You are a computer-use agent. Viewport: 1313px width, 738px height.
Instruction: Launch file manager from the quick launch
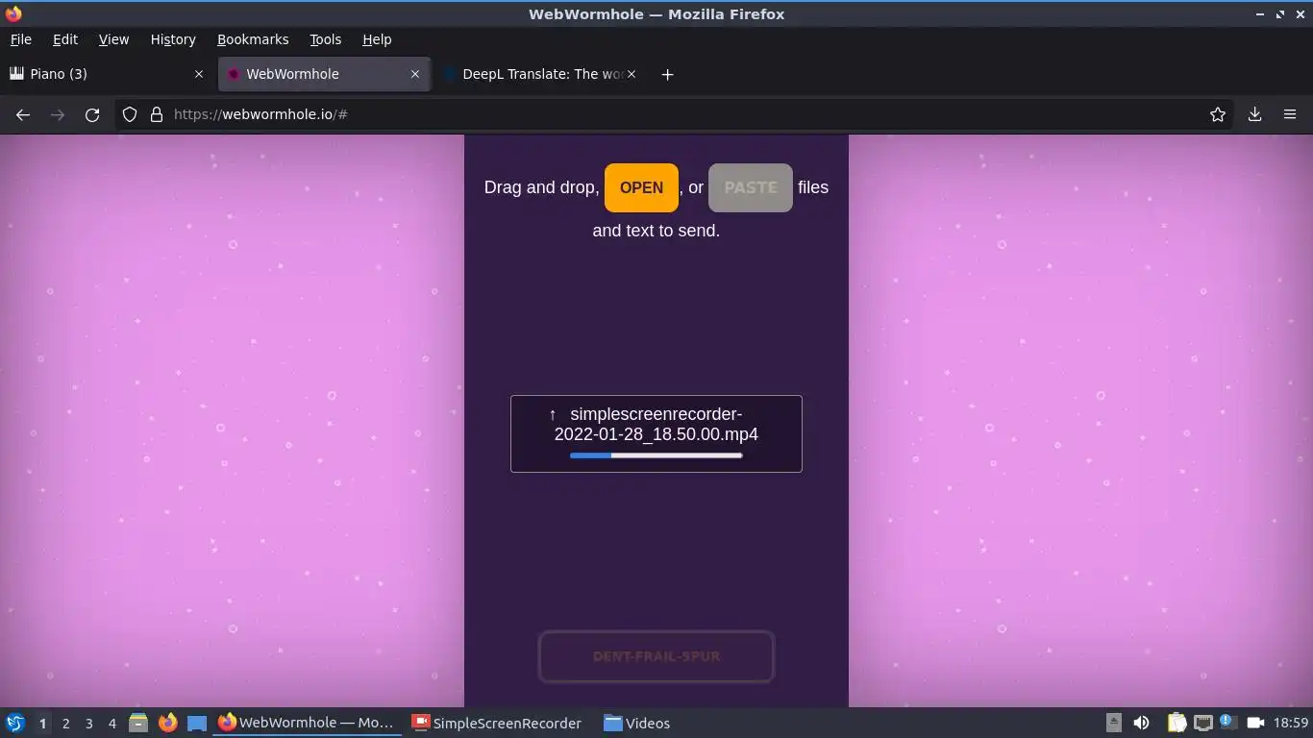click(x=138, y=723)
